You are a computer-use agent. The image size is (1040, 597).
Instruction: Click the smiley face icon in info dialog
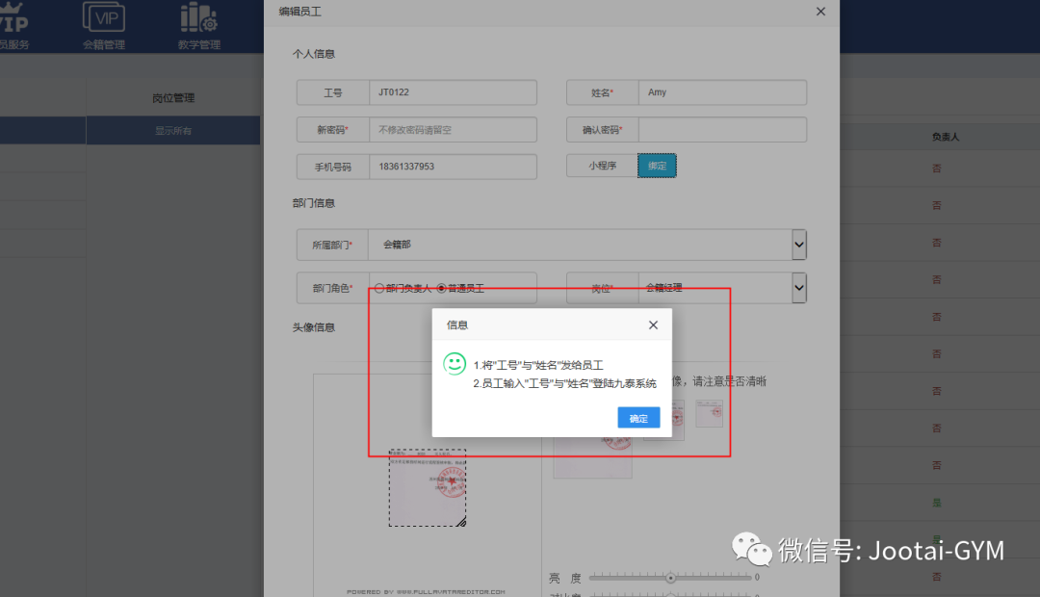[455, 364]
